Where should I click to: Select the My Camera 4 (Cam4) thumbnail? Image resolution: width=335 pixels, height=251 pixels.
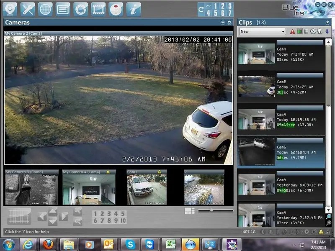point(89,187)
